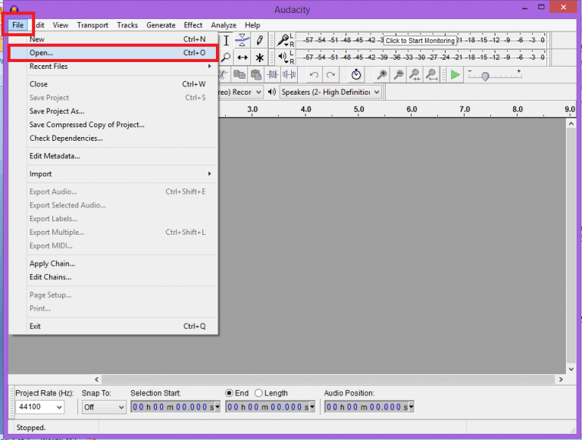Select the Length radio button
Image resolution: width=582 pixels, height=440 pixels.
pyautogui.click(x=258, y=393)
